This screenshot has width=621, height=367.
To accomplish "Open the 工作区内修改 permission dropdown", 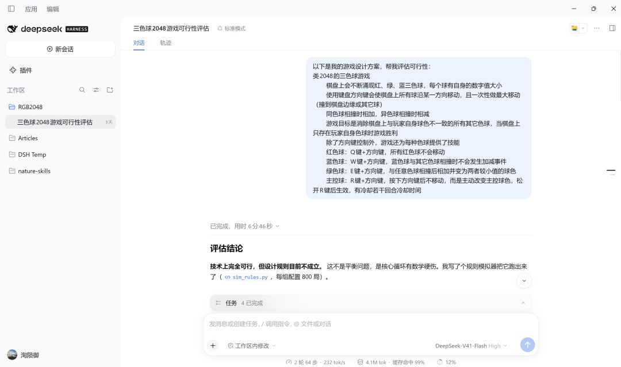I will 252,346.
